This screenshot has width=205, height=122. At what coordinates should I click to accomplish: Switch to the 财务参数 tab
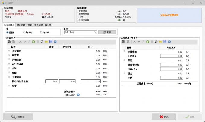click(x=21, y=25)
